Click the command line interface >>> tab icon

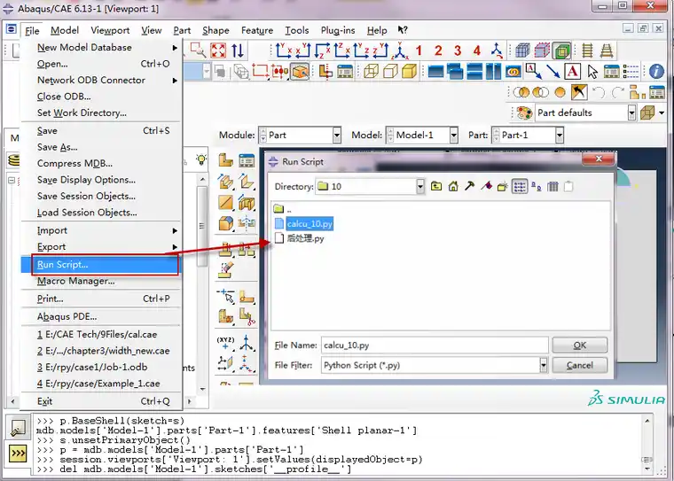[18, 454]
